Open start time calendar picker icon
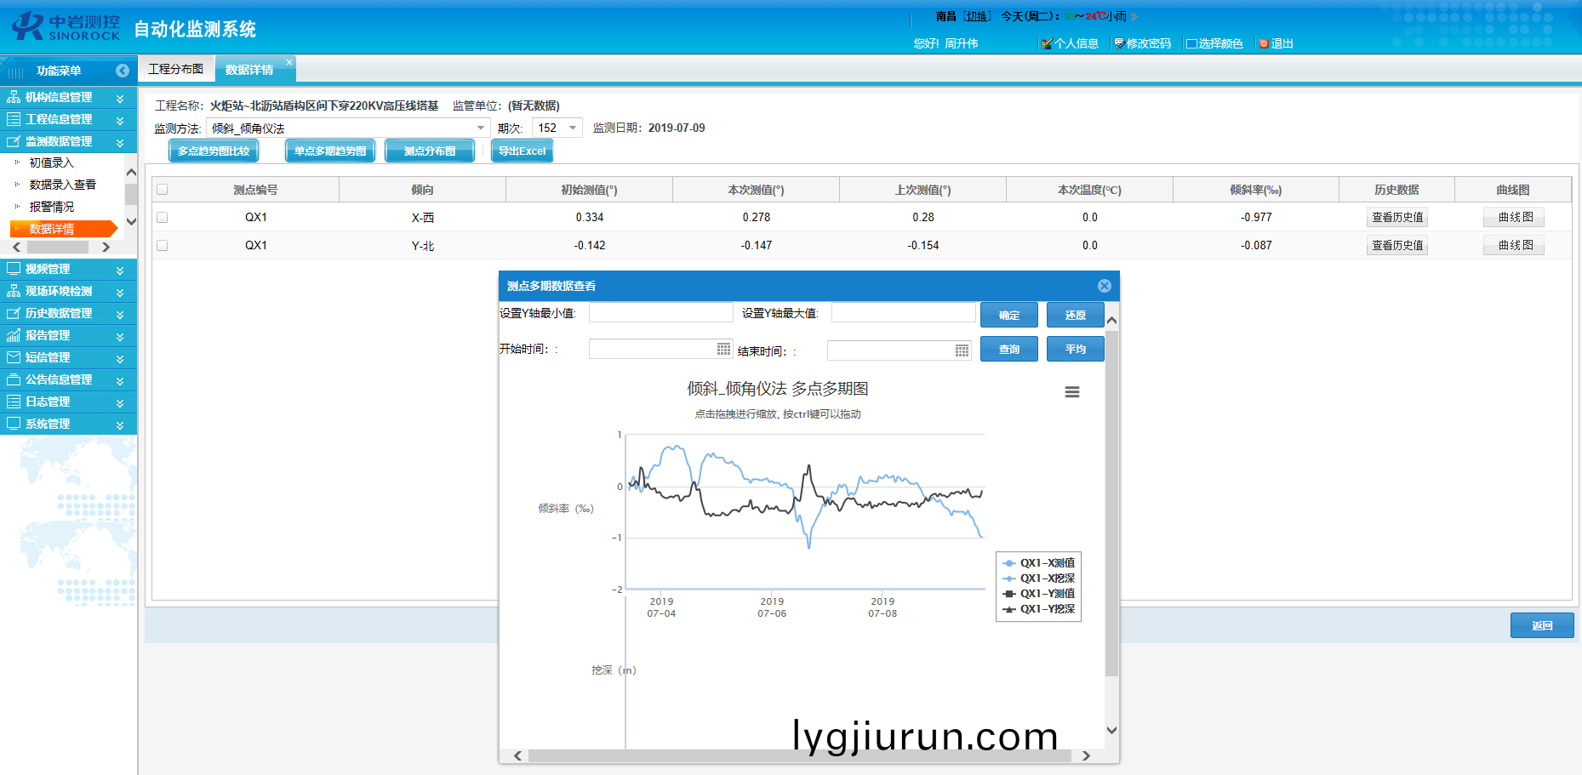Screen dimensions: 1582x775 [x=723, y=349]
